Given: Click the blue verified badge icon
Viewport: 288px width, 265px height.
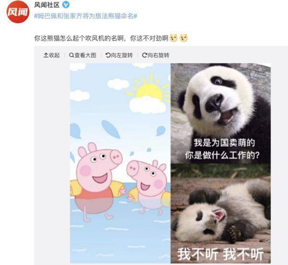Looking at the screenshot, I should pyautogui.click(x=66, y=5).
